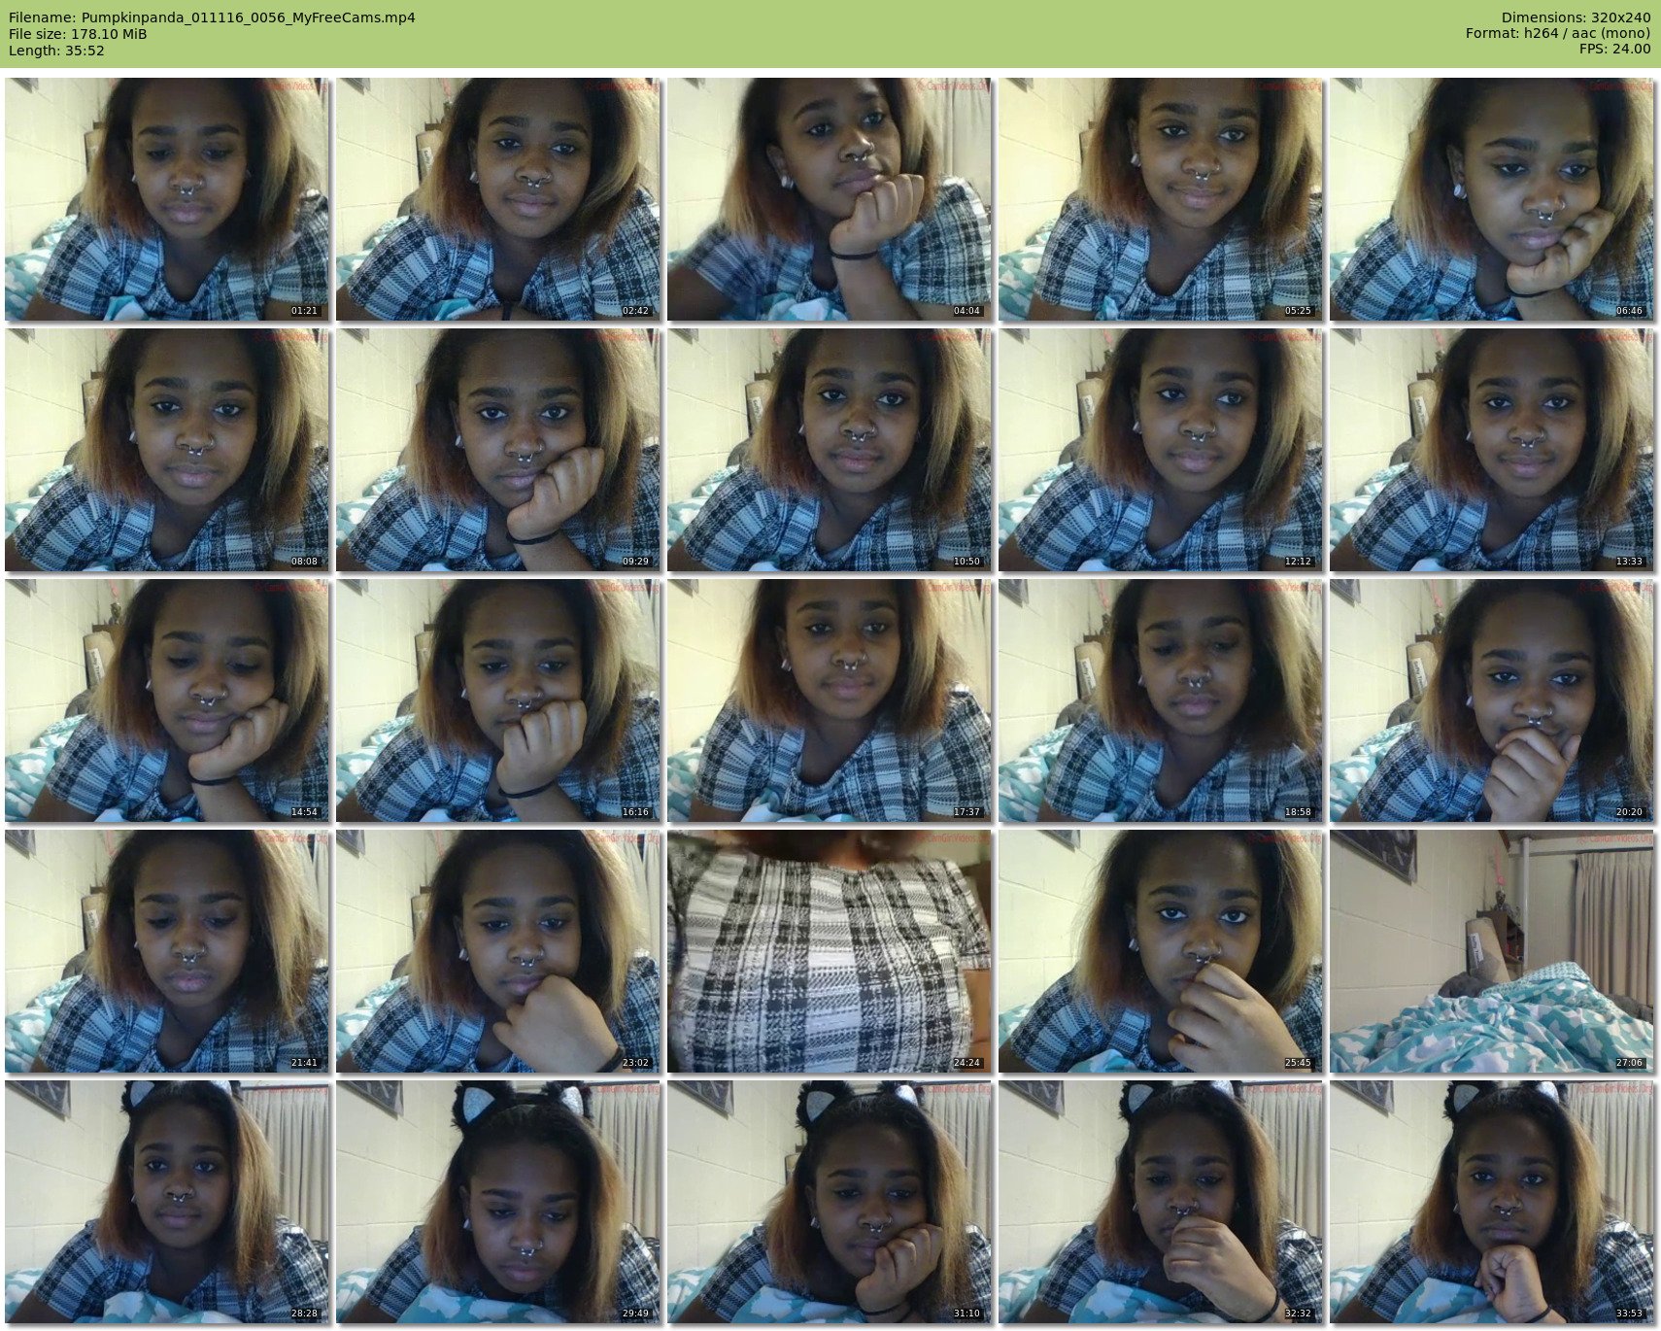This screenshot has width=1661, height=1331.
Task: Open the frame stamped 29:49
Action: point(498,1202)
